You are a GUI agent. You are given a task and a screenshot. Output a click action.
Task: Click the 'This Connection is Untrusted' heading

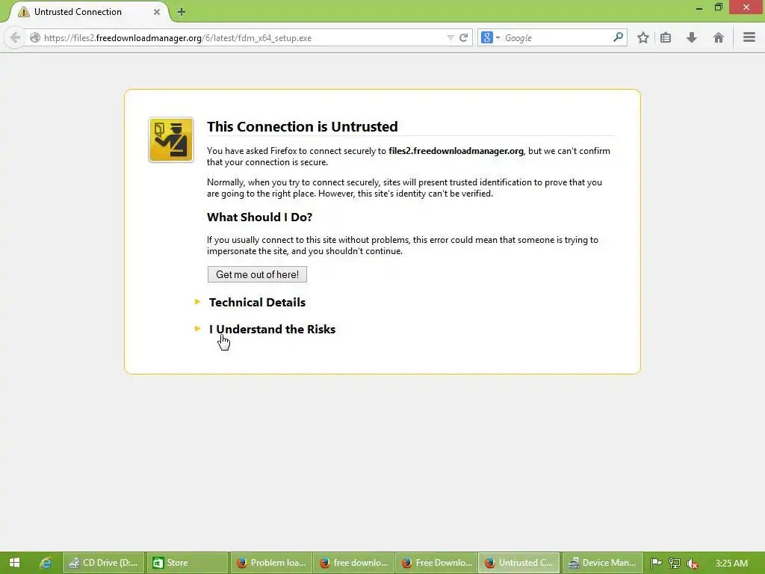pos(302,126)
